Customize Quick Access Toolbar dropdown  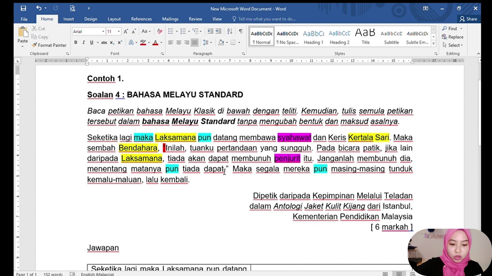coord(88,8)
